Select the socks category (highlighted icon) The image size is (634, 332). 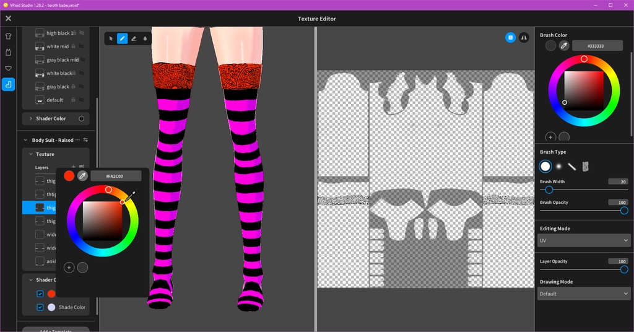8,84
